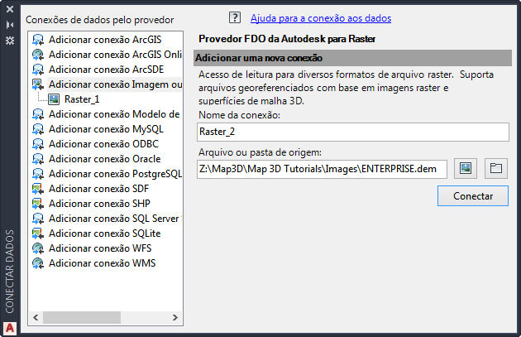The height and width of the screenshot is (337, 521).
Task: Select Adicionar conexão ODBC
Action: 103,144
